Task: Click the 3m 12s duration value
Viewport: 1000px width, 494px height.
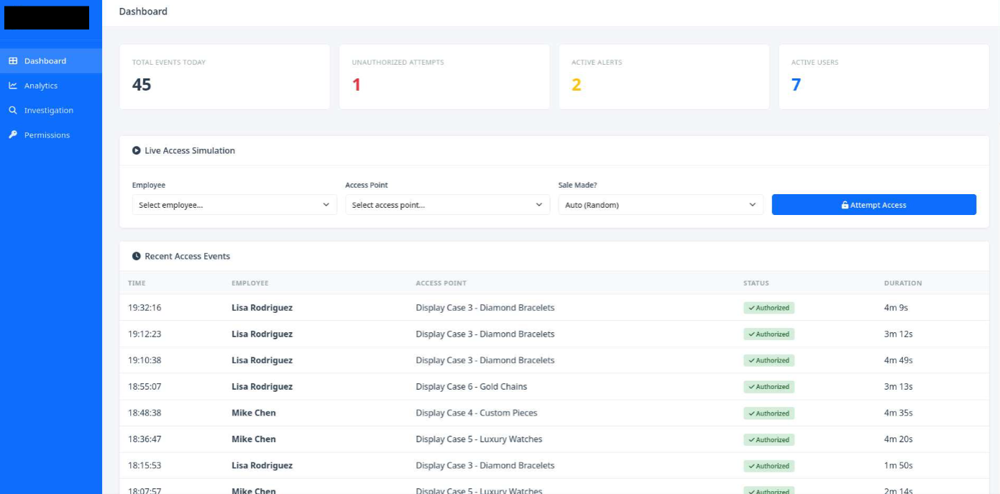Action: [x=898, y=334]
